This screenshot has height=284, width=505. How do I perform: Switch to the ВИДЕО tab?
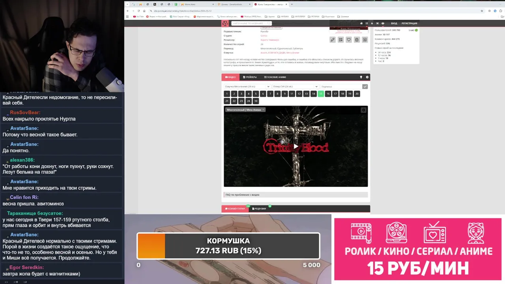coord(230,77)
